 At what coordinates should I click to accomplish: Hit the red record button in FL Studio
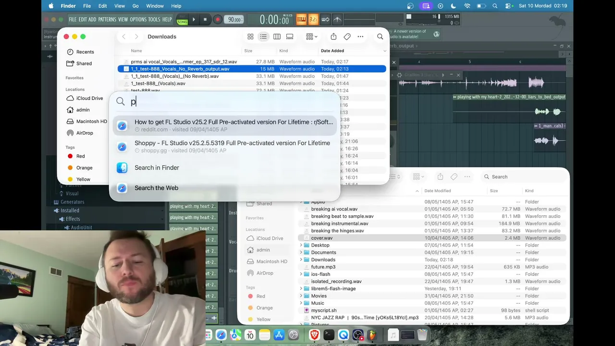(x=218, y=20)
